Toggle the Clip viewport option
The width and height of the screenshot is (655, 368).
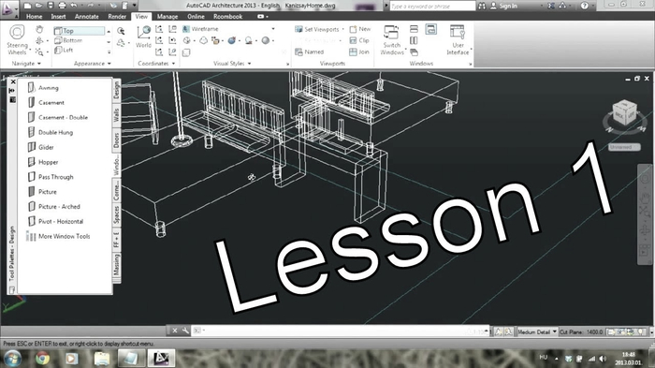pos(359,40)
